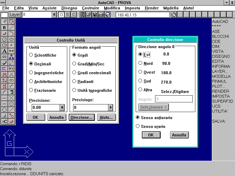235x176 pixels.
Task: Select the Ellipse tool icon
Action: (11, 39)
